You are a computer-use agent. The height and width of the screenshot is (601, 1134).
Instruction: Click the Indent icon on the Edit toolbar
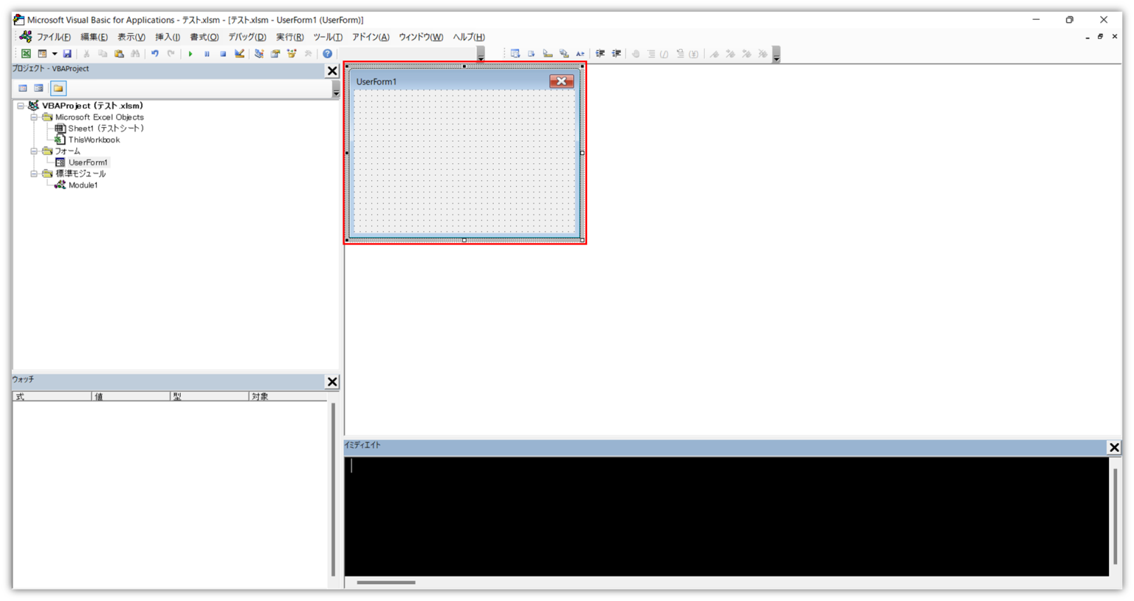602,53
